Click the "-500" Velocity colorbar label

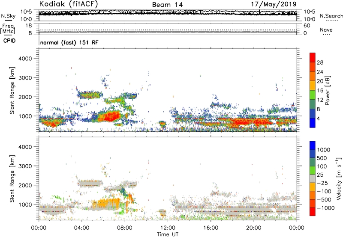pos(324,200)
